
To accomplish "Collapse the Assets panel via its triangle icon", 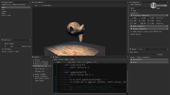I will pos(32,57).
